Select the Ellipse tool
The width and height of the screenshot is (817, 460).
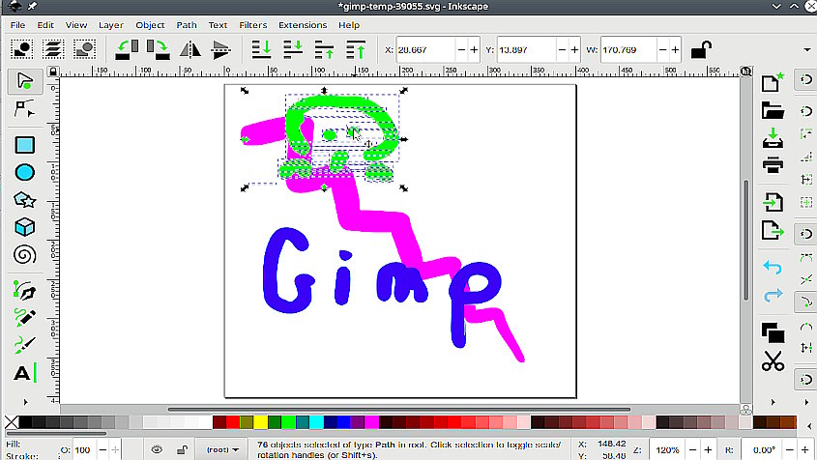coord(24,172)
